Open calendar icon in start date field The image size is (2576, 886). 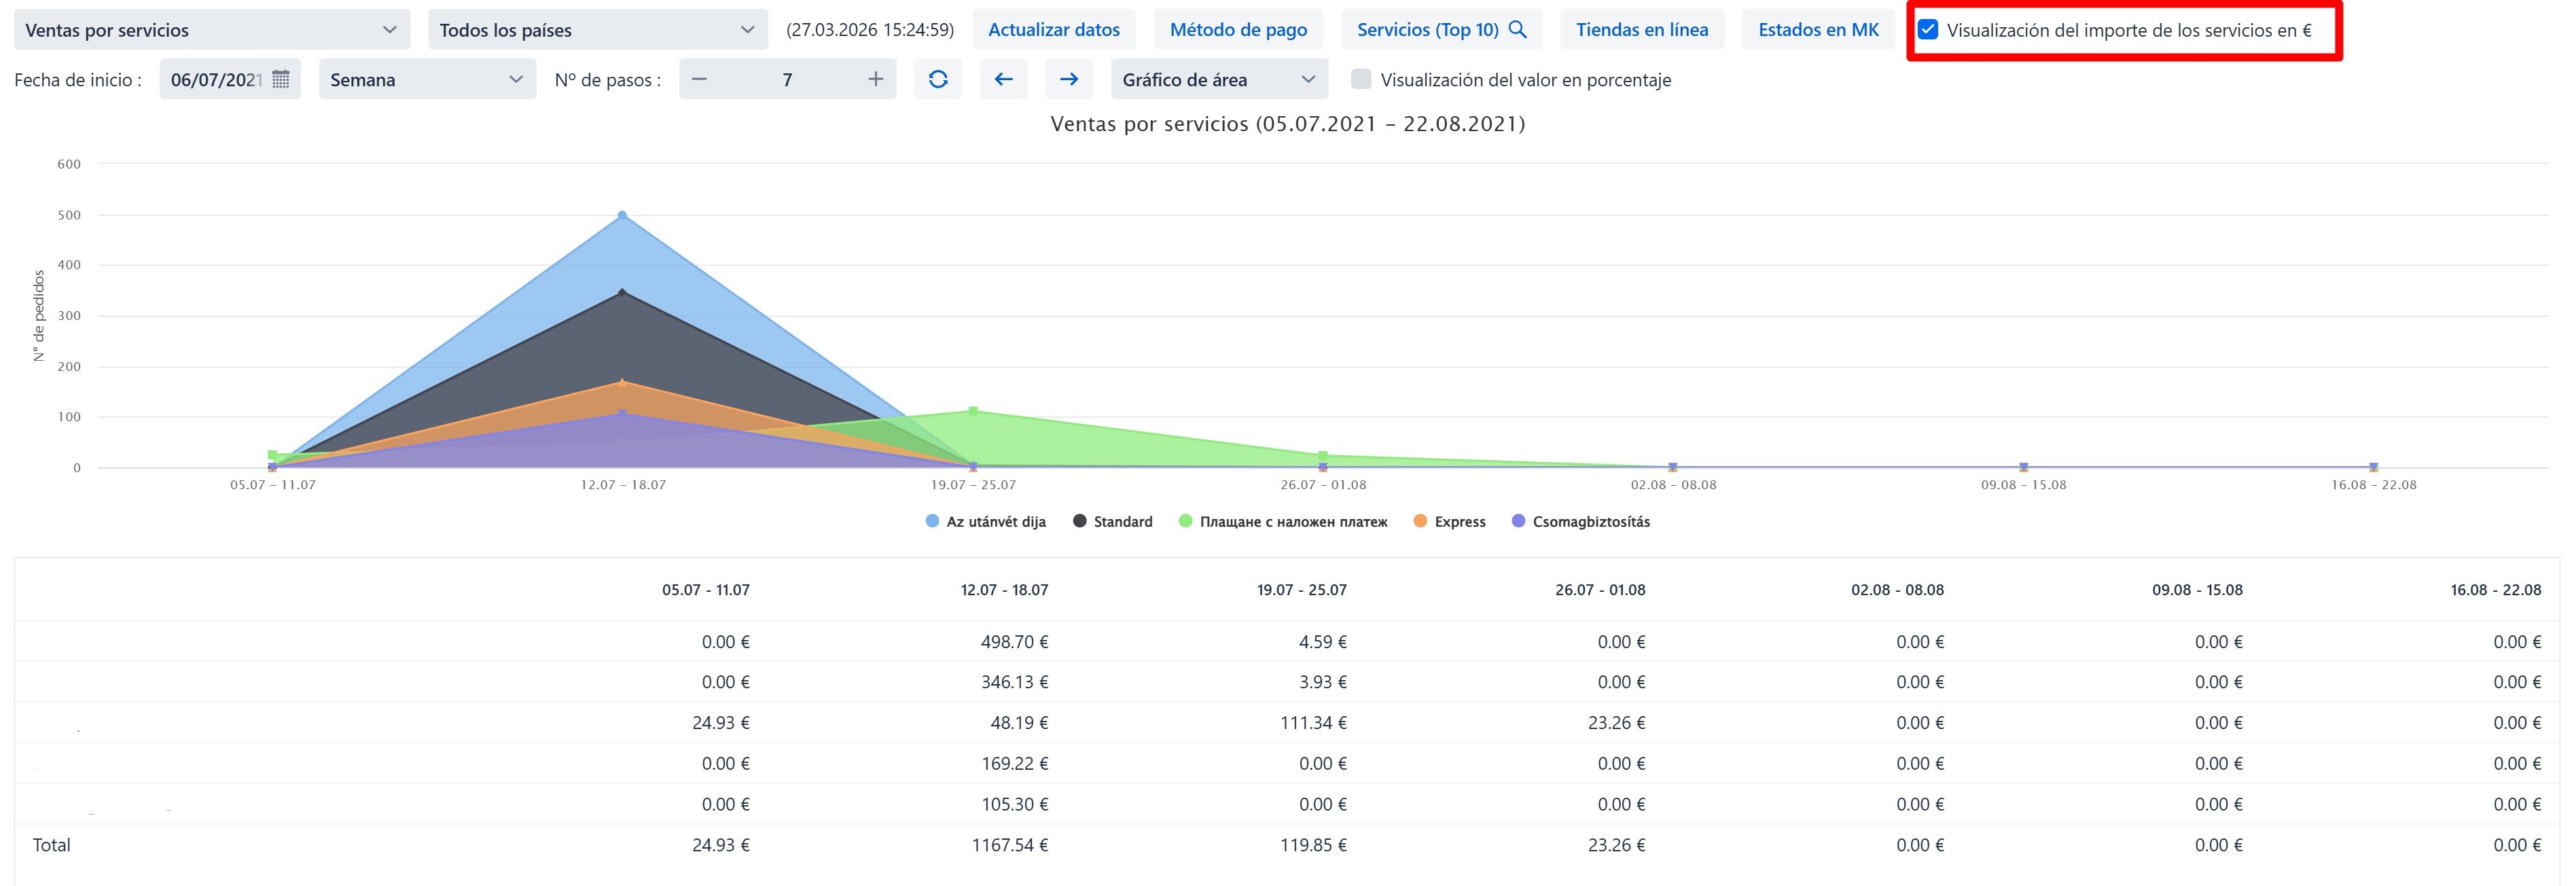click(x=281, y=79)
